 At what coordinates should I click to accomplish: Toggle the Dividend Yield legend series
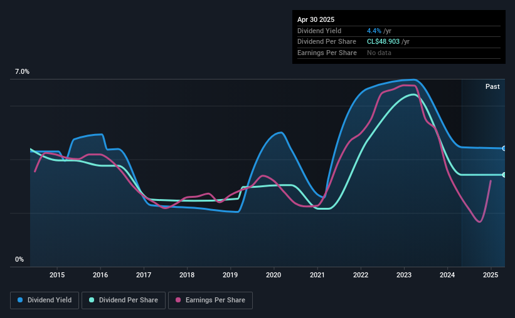45,300
